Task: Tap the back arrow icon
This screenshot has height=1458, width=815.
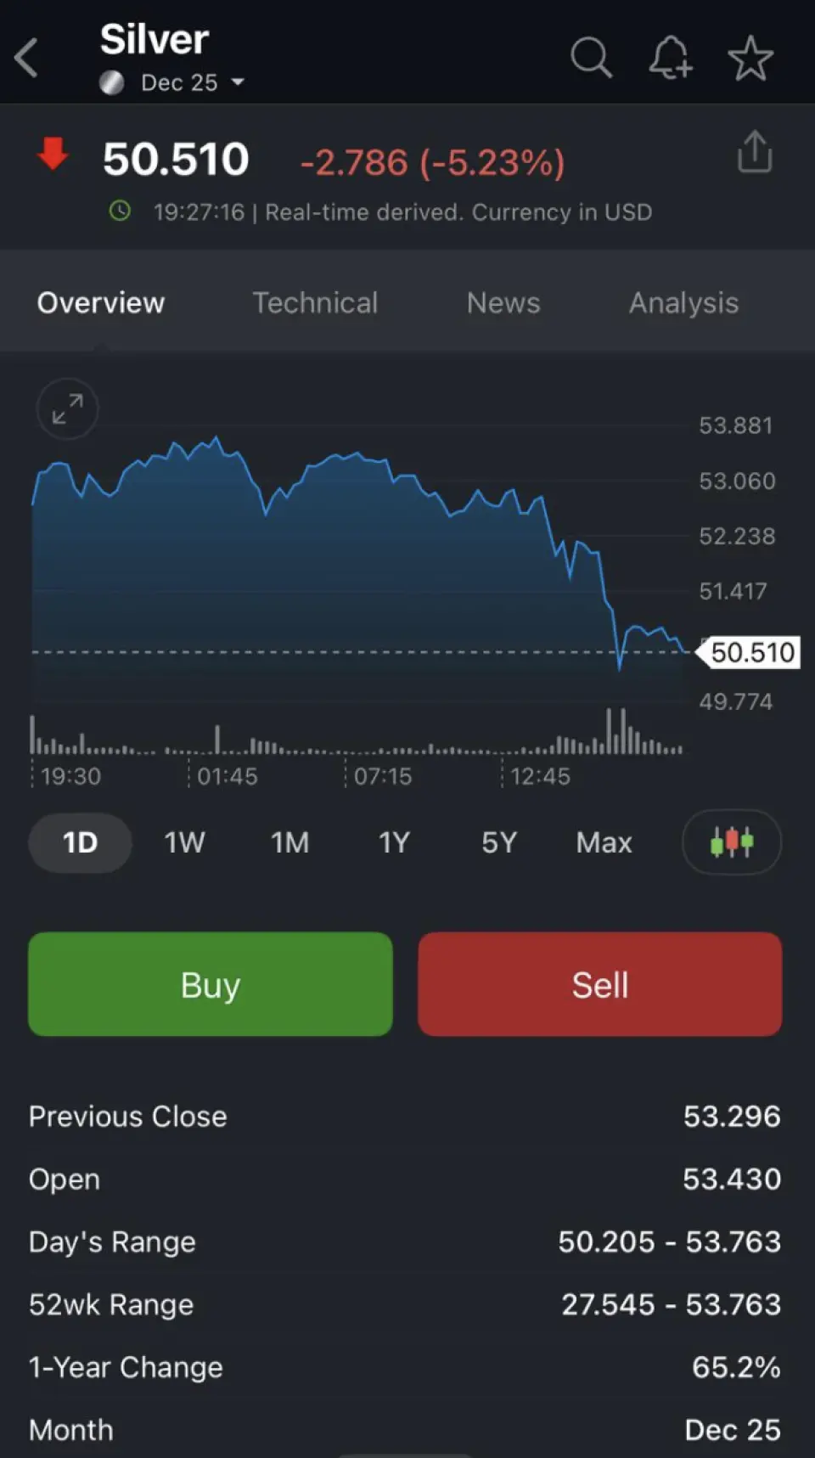Action: 27,58
